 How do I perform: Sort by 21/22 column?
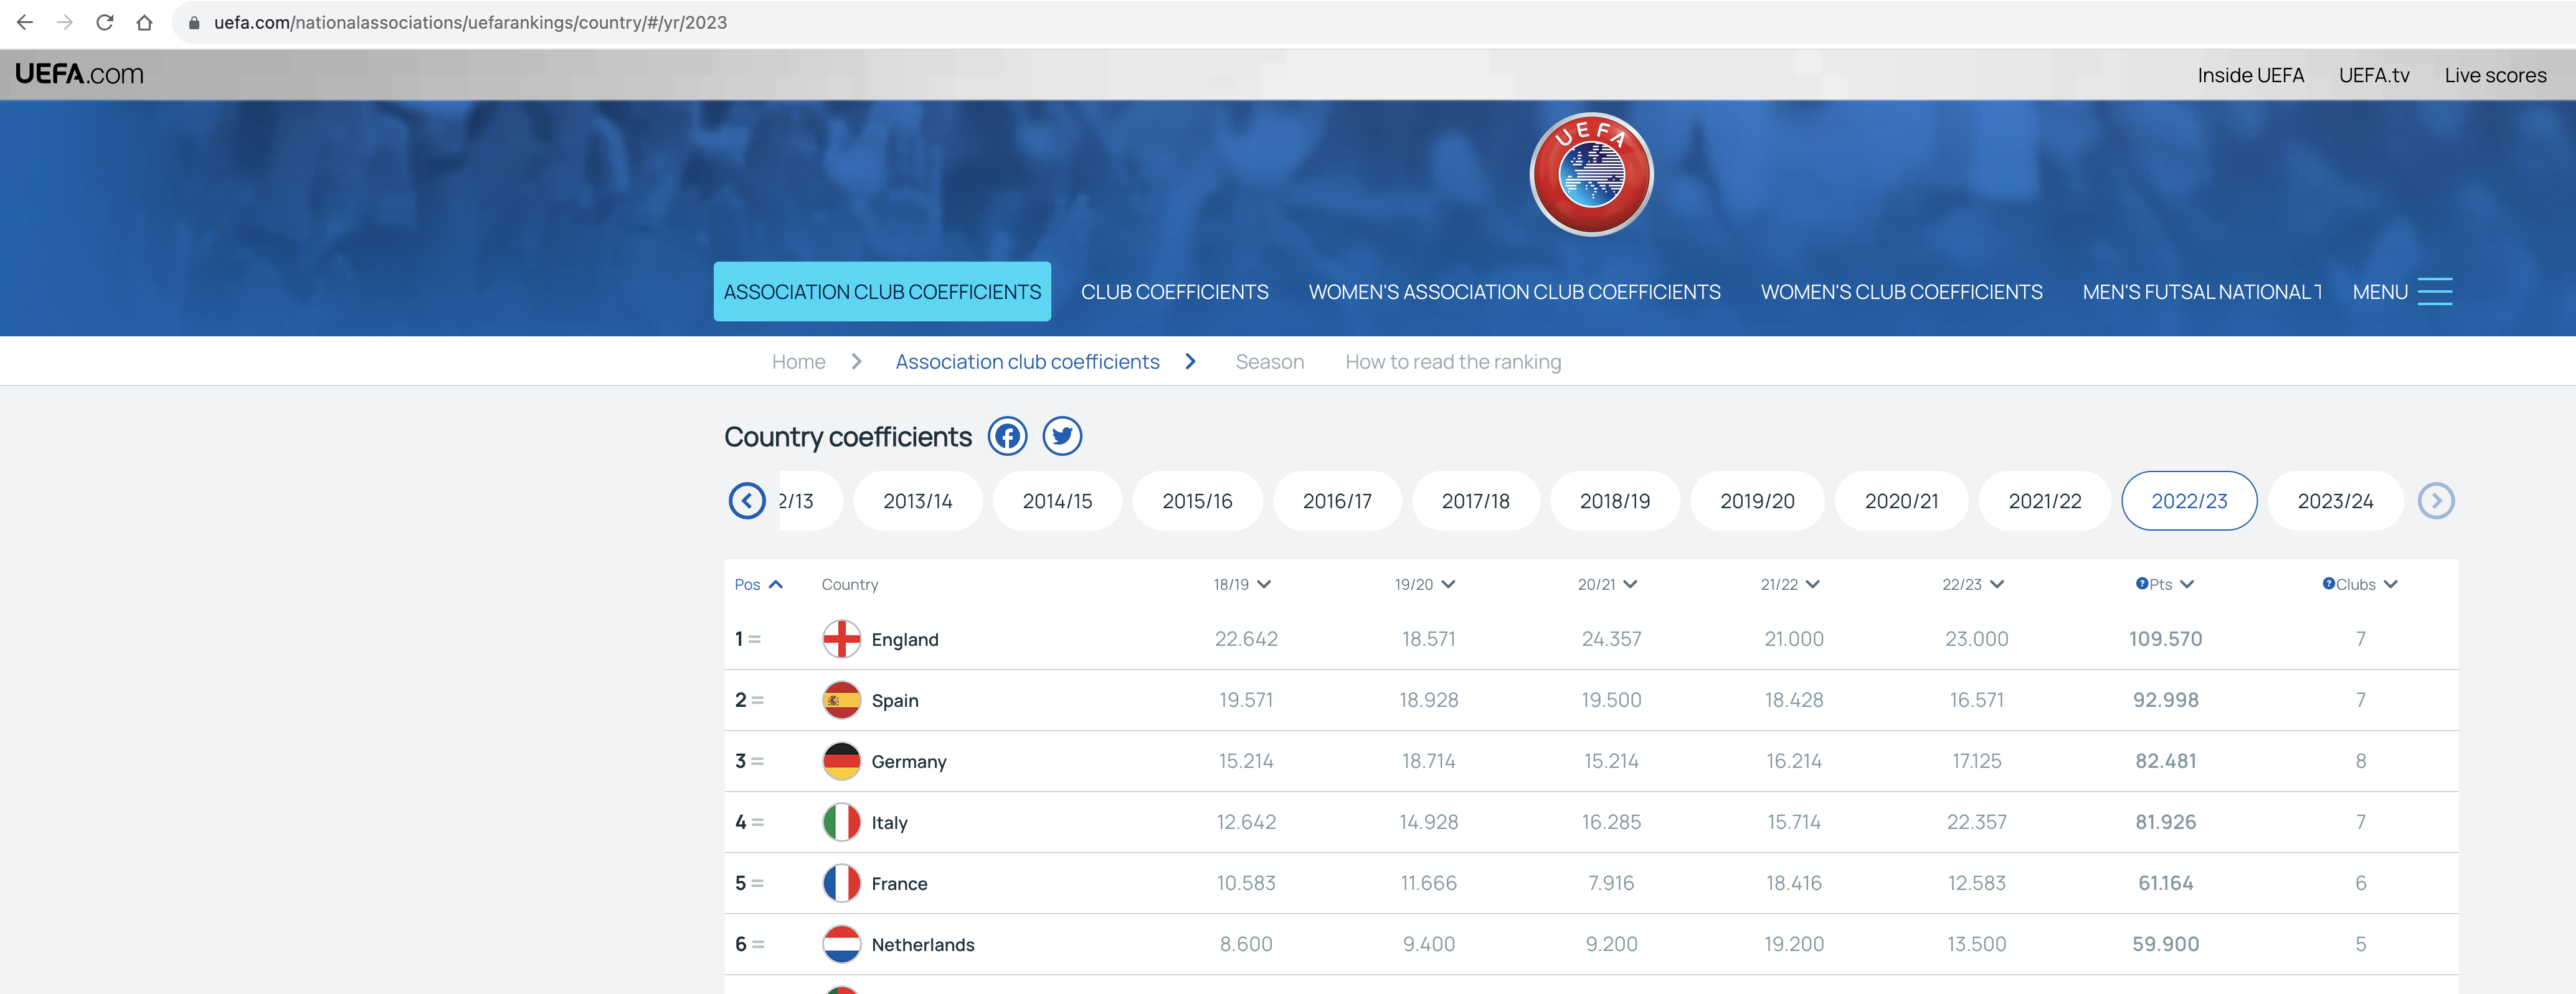pyautogui.click(x=1790, y=584)
